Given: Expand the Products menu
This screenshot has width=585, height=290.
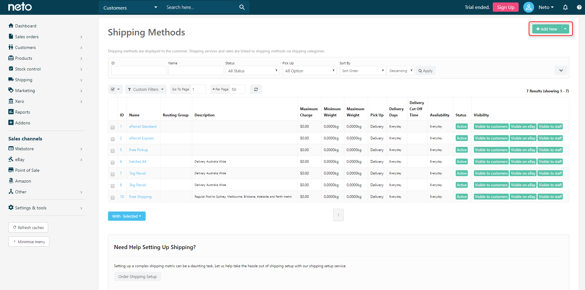Looking at the screenshot, I should pos(81,58).
